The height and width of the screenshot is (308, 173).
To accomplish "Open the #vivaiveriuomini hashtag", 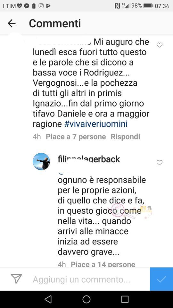I will pyautogui.click(x=96, y=124).
